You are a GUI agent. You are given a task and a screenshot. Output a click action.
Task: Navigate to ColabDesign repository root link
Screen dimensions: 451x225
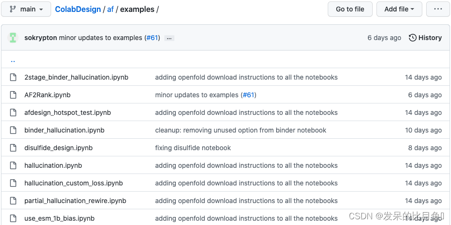click(78, 9)
